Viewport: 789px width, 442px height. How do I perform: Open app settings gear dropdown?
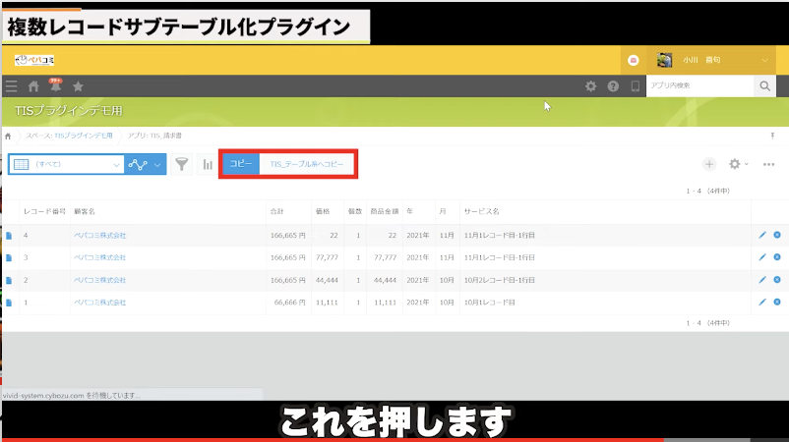[738, 165]
